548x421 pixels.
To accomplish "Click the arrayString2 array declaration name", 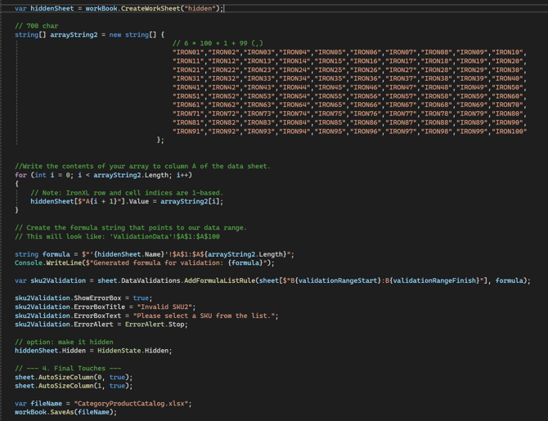I will (74, 34).
